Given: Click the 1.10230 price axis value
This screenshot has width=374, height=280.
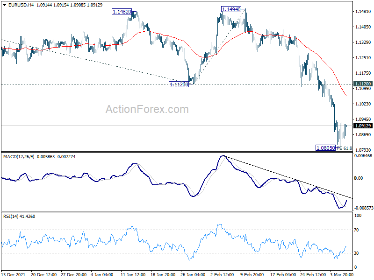Looking at the screenshot, I should [x=363, y=104].
